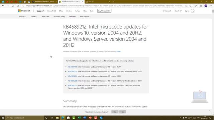Screen dimensions: 214x120
Task: Click Yes for information helpful
Action: click(x=115, y=112)
